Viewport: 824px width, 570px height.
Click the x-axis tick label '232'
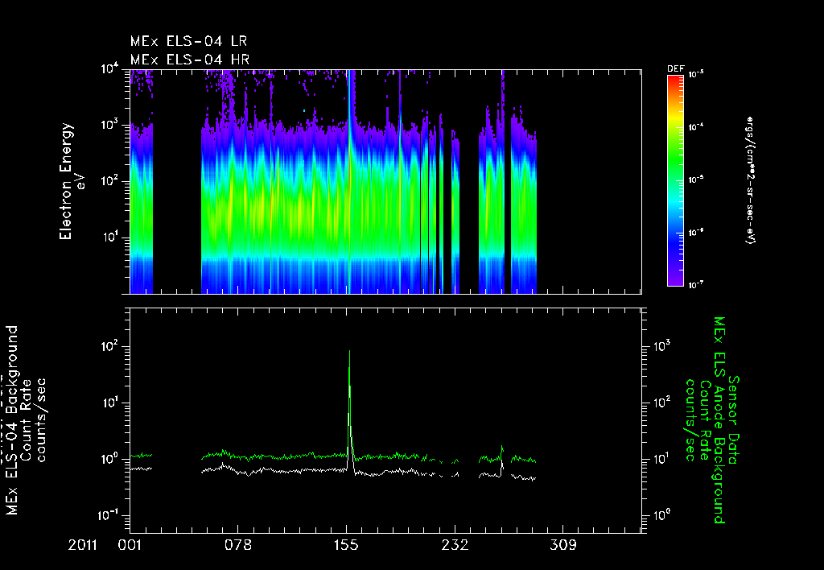455,545
